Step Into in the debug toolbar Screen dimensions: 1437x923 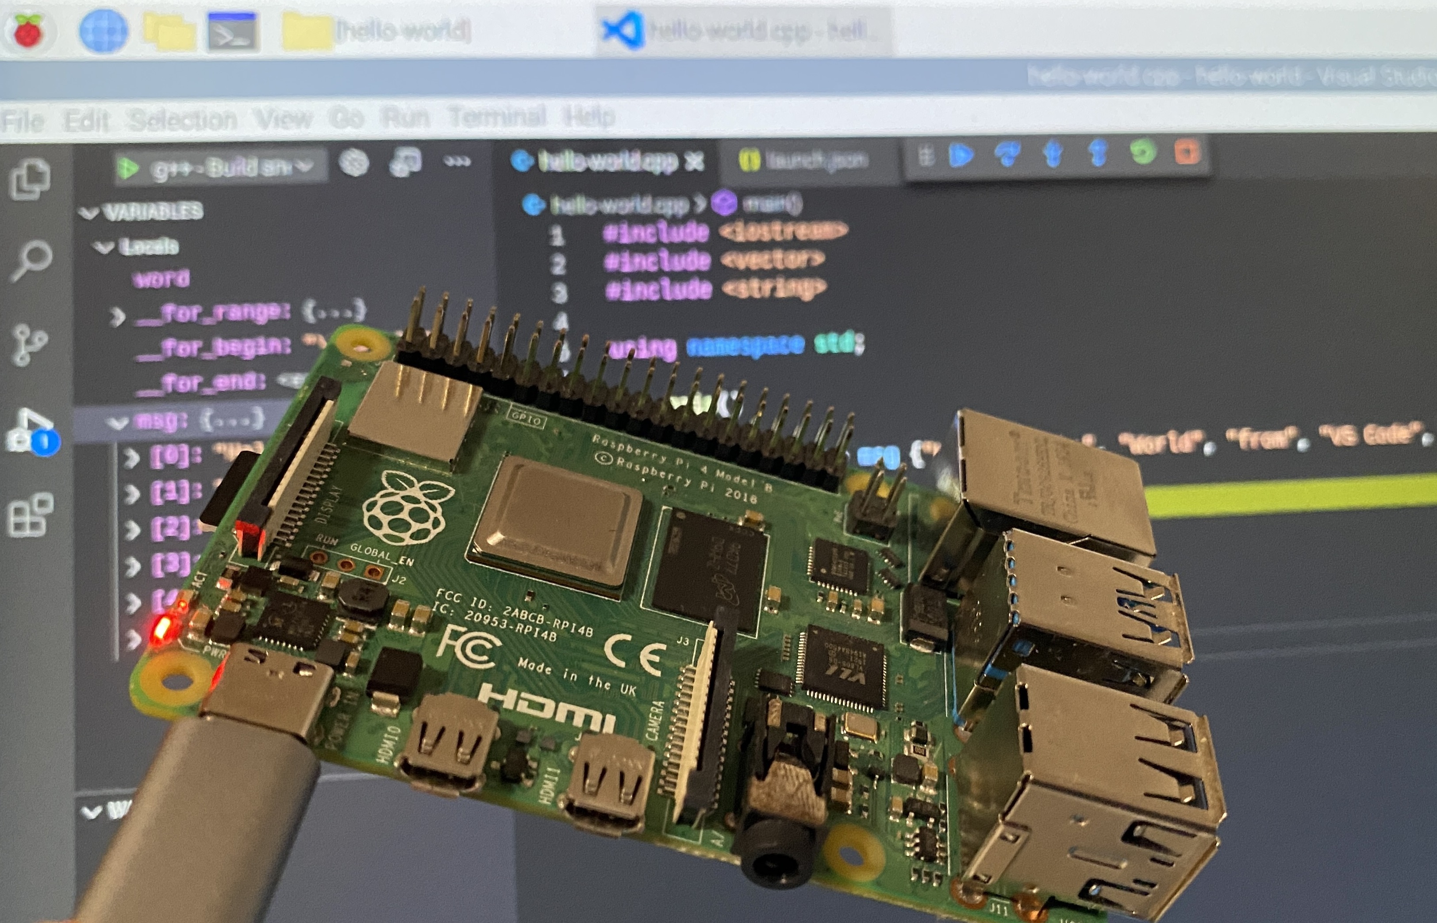[x=1053, y=154]
